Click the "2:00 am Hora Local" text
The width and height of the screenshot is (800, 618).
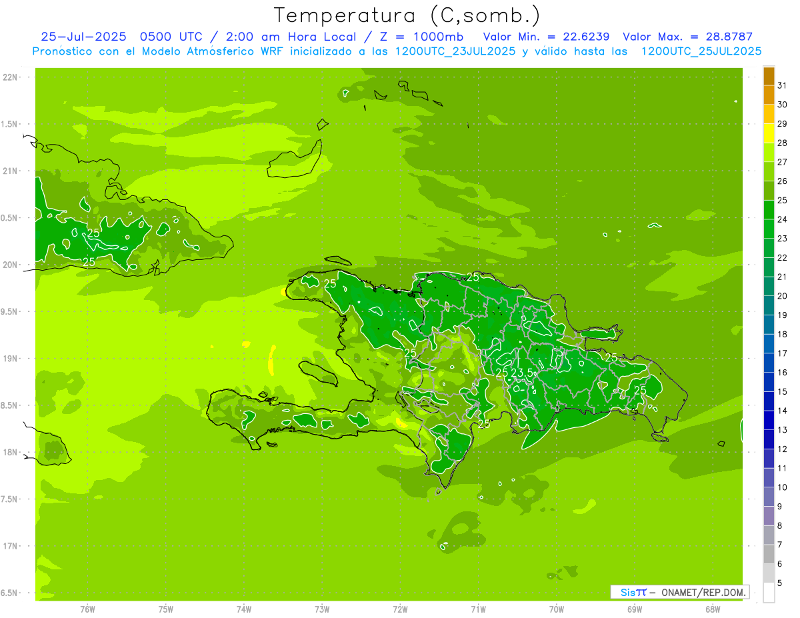click(290, 37)
